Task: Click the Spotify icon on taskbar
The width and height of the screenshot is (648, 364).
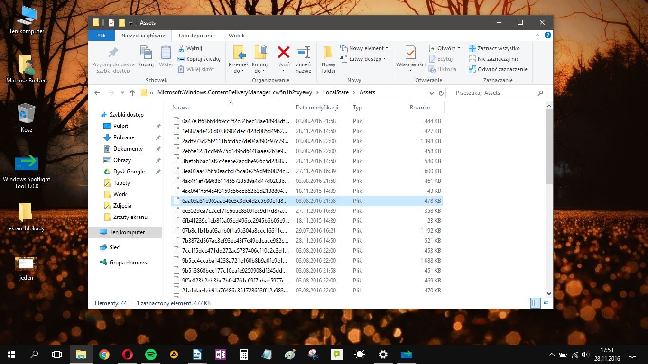Action: [x=151, y=354]
